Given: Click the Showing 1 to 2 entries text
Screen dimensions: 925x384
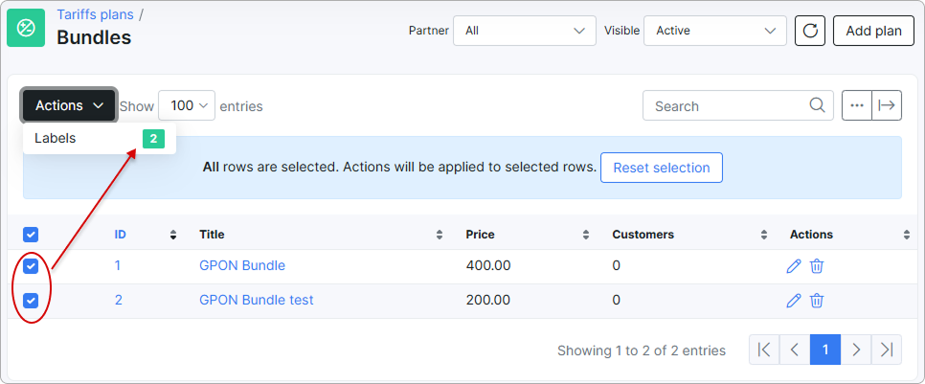Looking at the screenshot, I should coord(642,350).
